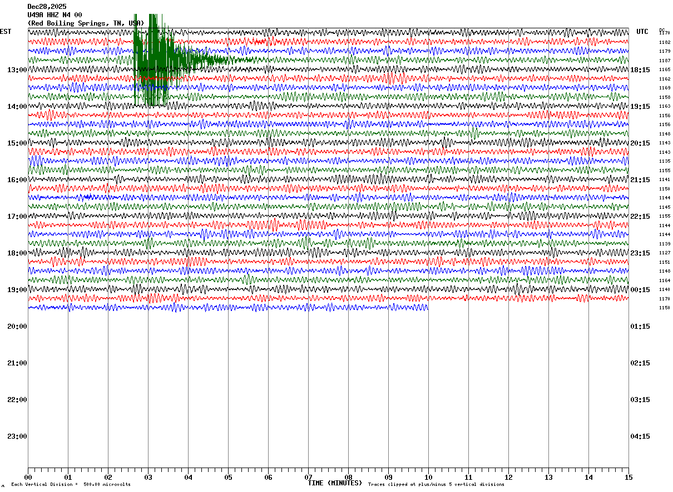Select the 19:00 EST row label
This screenshot has height=492, width=673.
(17, 290)
